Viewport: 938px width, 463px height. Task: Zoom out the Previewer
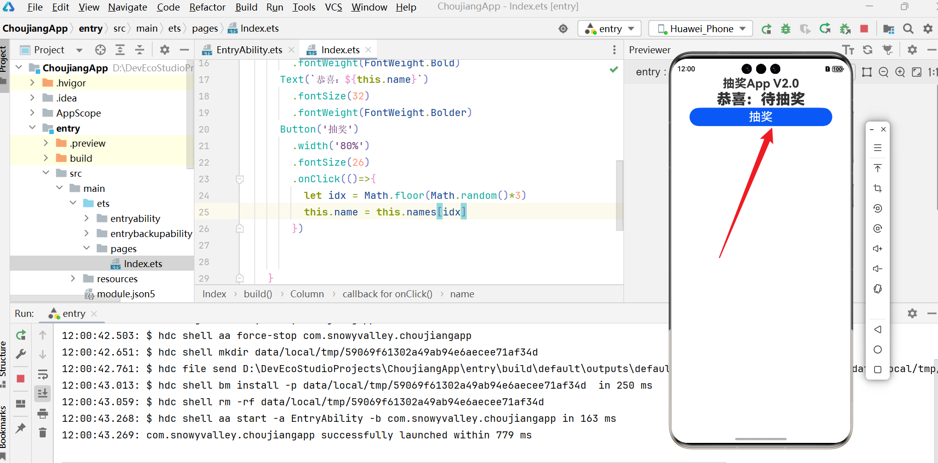point(884,72)
